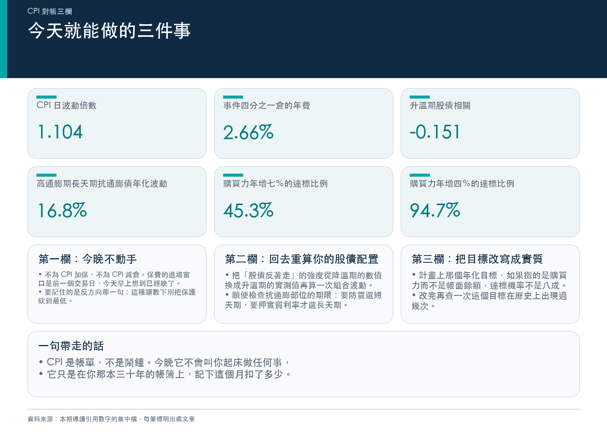Click the heading 一句帶走的話

point(71,346)
